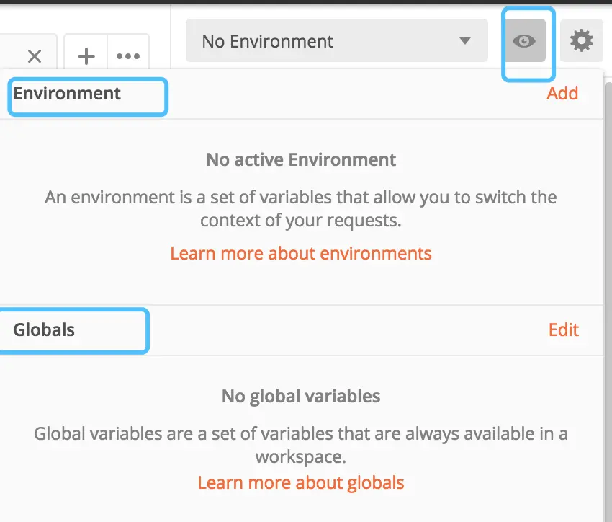Expand the environment selector dropdown arrow
Image resolution: width=612 pixels, height=522 pixels.
pos(465,41)
